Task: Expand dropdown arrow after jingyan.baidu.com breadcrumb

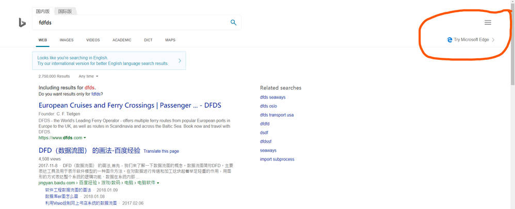Action: tap(158, 183)
